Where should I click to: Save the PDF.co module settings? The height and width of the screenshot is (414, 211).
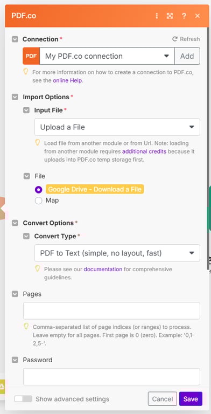(x=191, y=399)
